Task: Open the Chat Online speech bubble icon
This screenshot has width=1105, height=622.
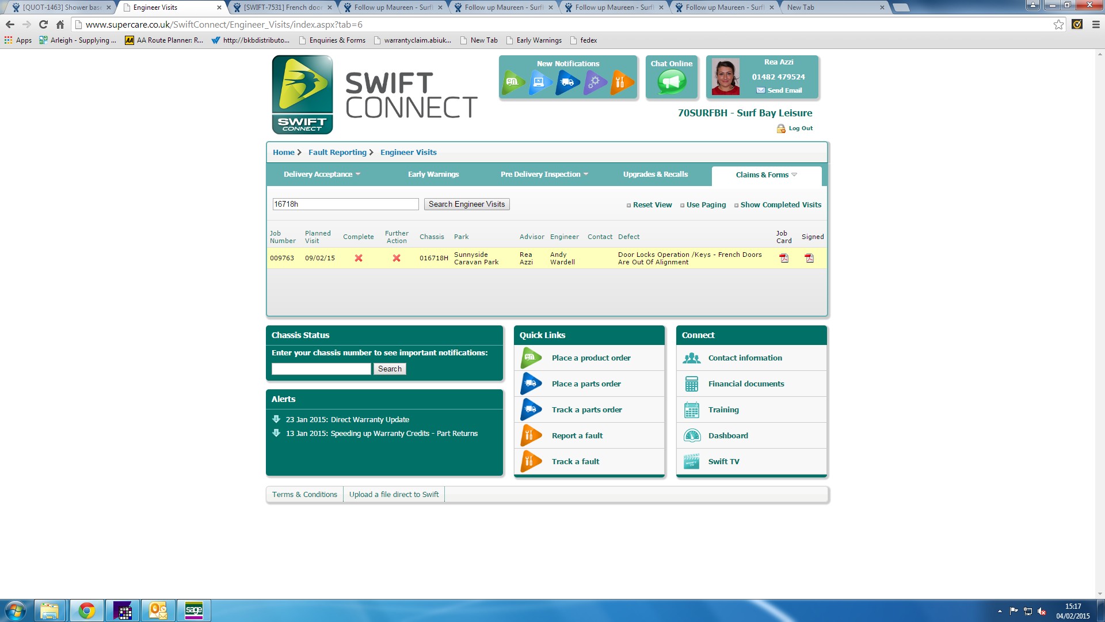Action: pyautogui.click(x=672, y=82)
